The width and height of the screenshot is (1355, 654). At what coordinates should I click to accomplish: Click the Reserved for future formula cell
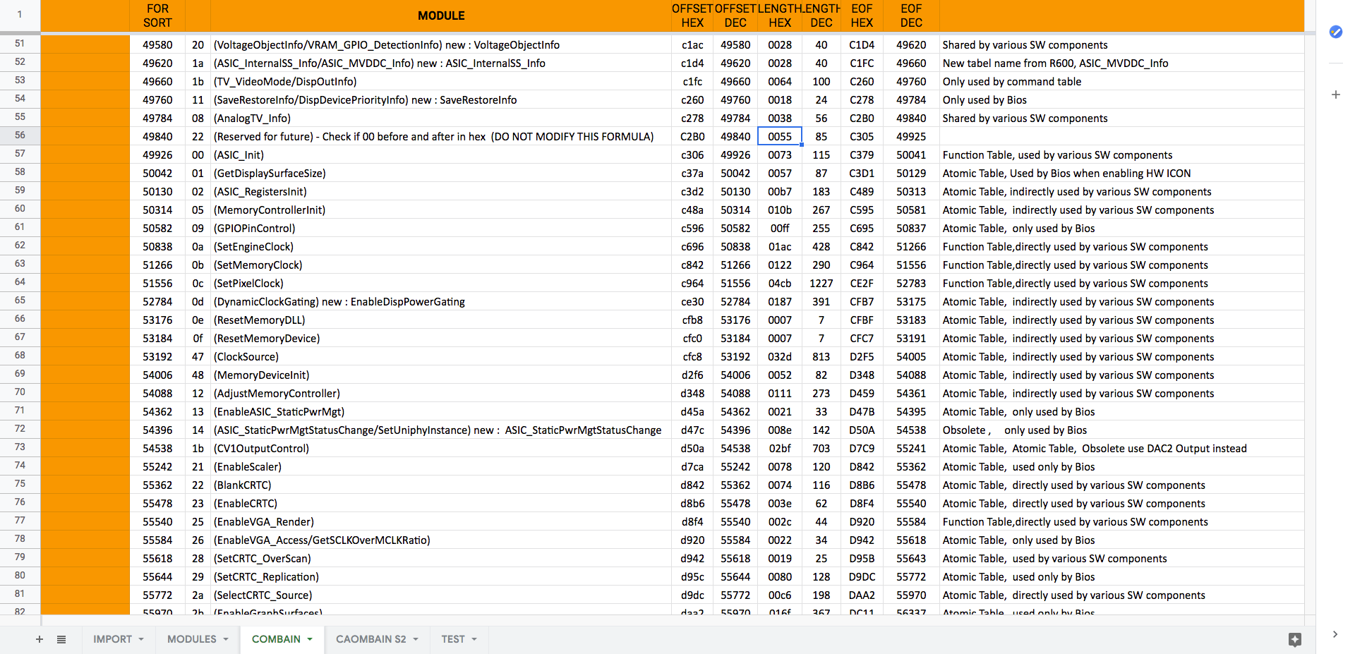(441, 136)
